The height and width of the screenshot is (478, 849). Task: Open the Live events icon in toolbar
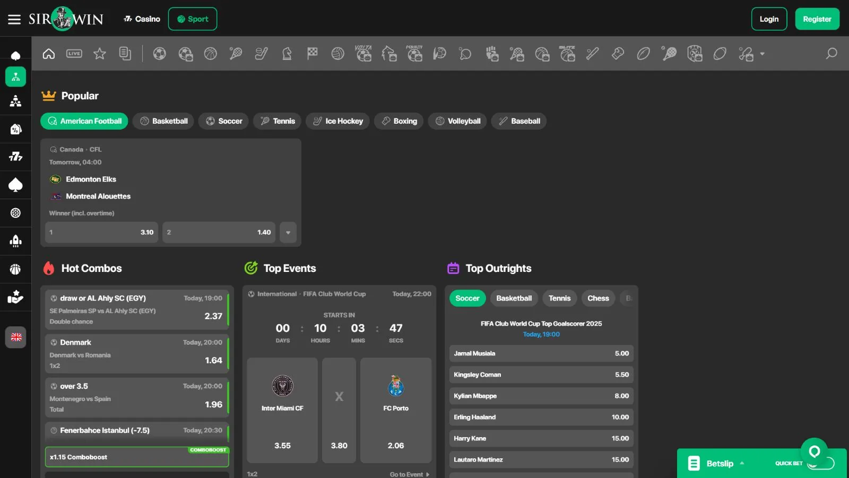74,54
